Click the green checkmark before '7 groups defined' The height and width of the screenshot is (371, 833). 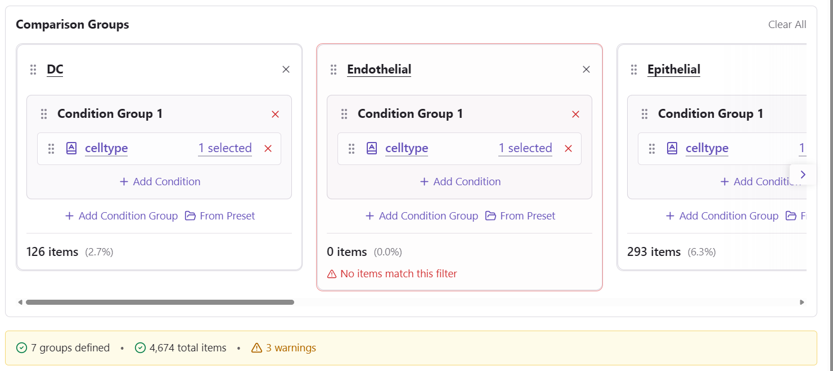tap(21, 347)
